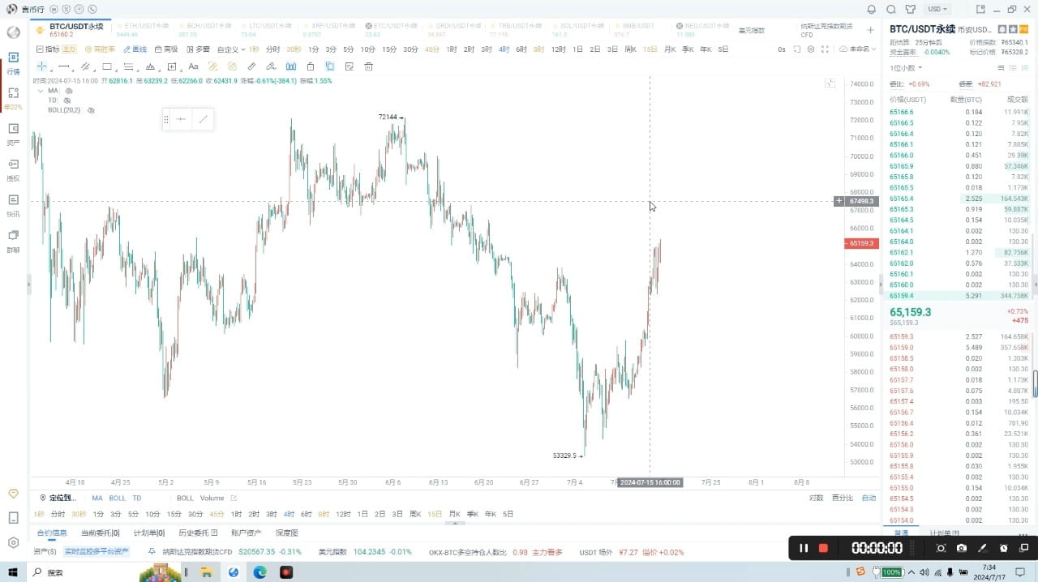Viewport: 1038px width, 582px height.
Task: Toggle visibility of the MA indicator
Action: pyautogui.click(x=69, y=91)
